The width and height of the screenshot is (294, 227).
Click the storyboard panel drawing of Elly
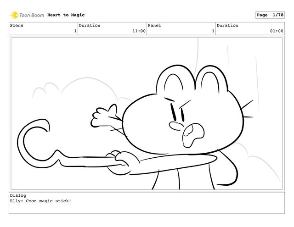pyautogui.click(x=147, y=114)
